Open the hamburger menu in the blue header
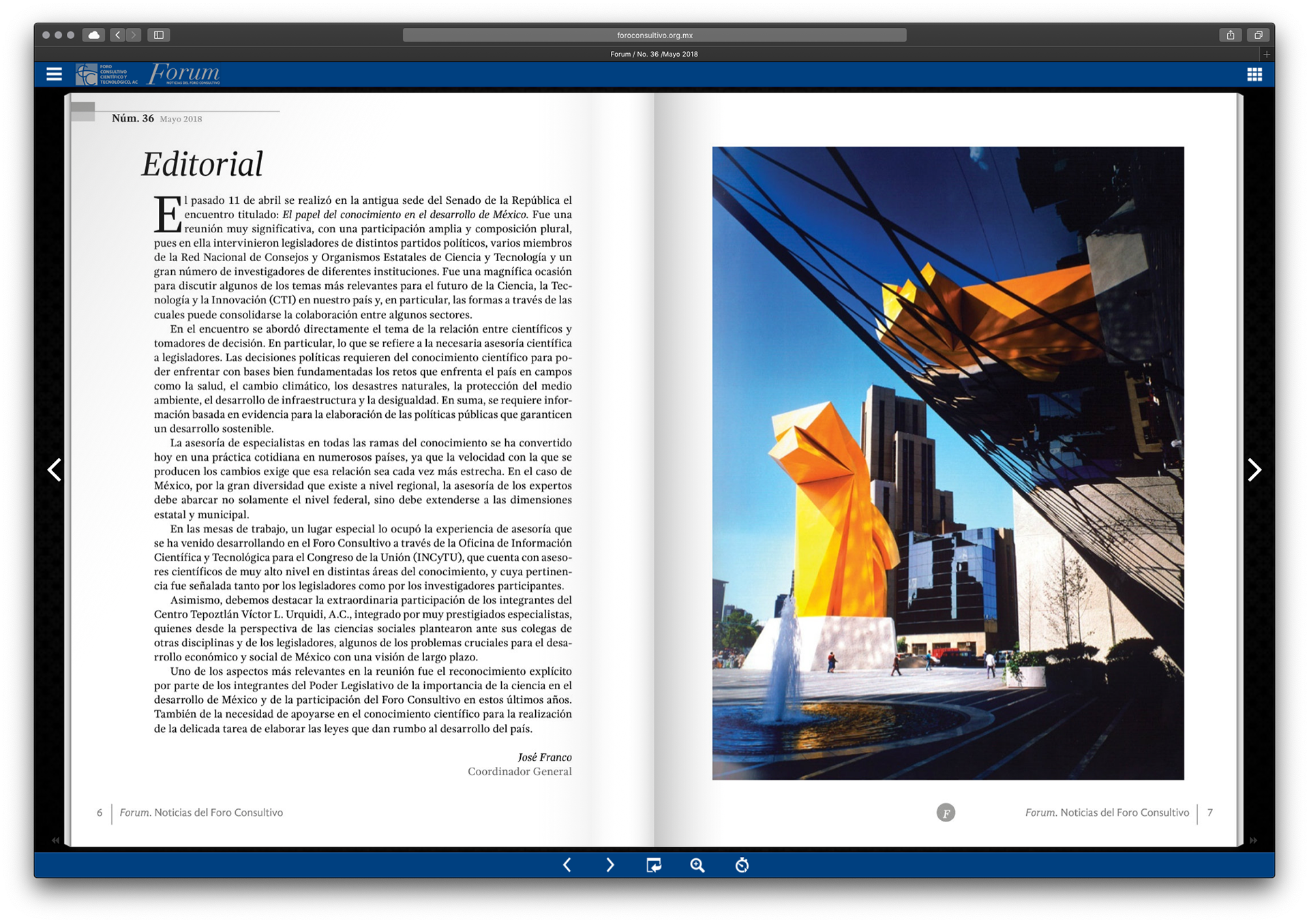The height and width of the screenshot is (923, 1309). point(54,74)
